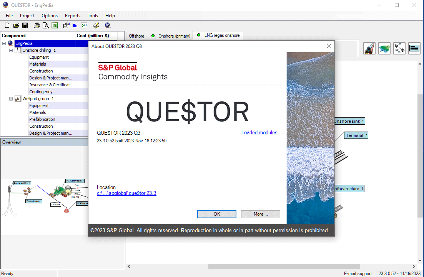Click version text 23.3.0.52 - 11/16/2023 in status bar
Viewport: 424px width, 277px height.
(x=399, y=274)
